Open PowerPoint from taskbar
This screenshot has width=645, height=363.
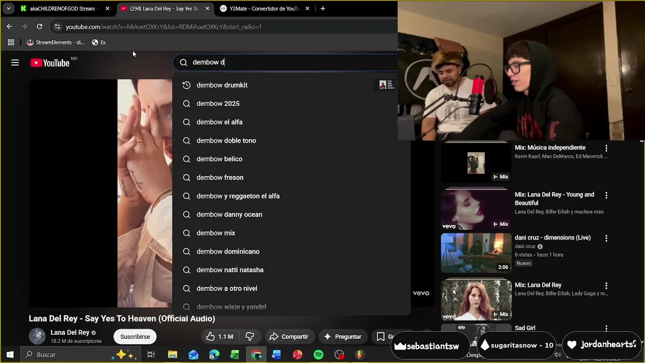(x=297, y=355)
